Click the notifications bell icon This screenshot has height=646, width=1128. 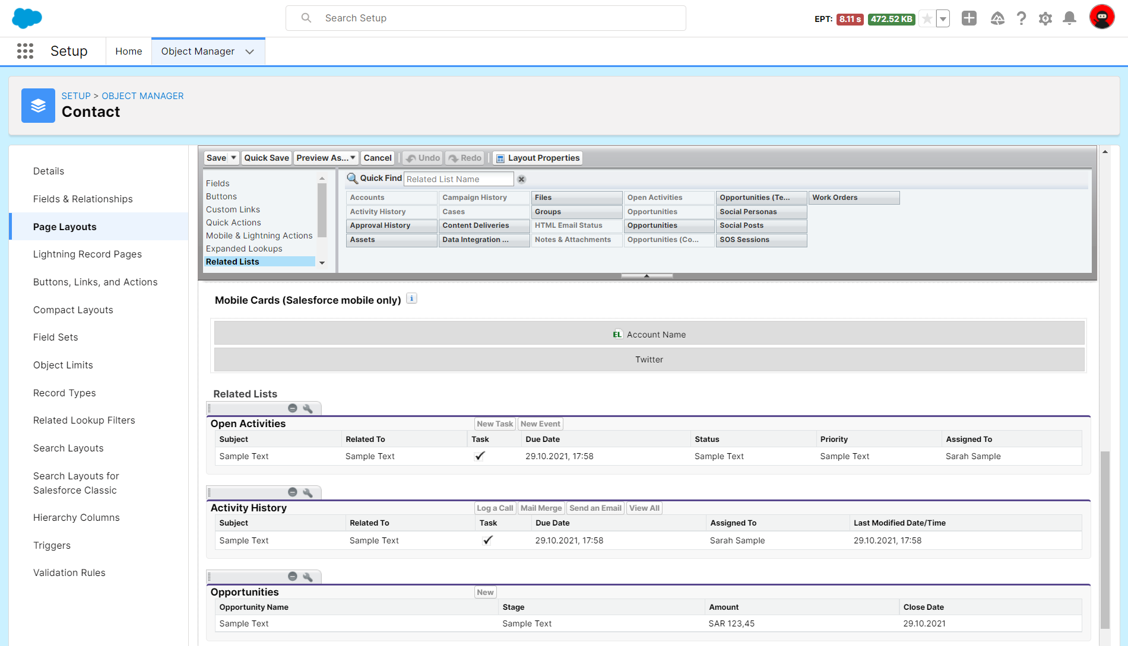[1069, 18]
